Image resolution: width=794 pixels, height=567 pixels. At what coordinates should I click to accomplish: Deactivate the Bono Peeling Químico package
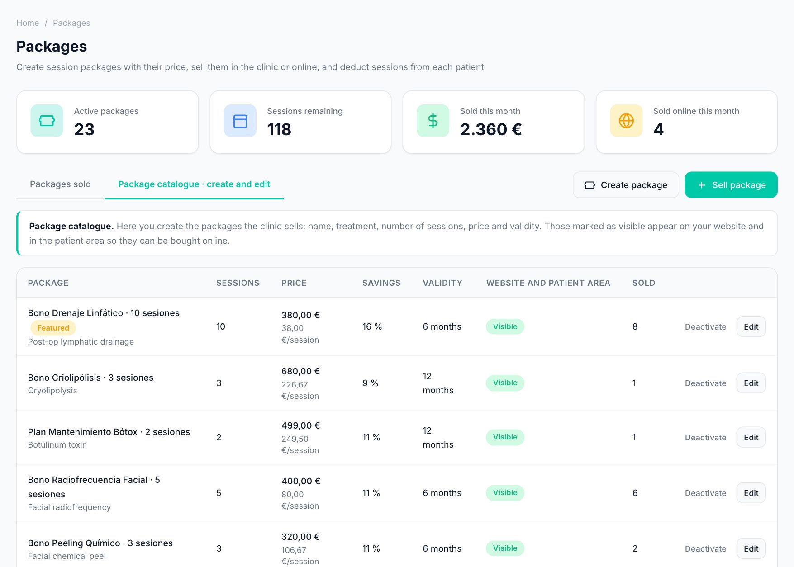(705, 549)
